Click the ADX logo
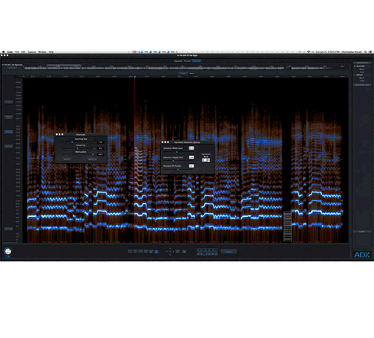374x338 pixels. pyautogui.click(x=362, y=255)
